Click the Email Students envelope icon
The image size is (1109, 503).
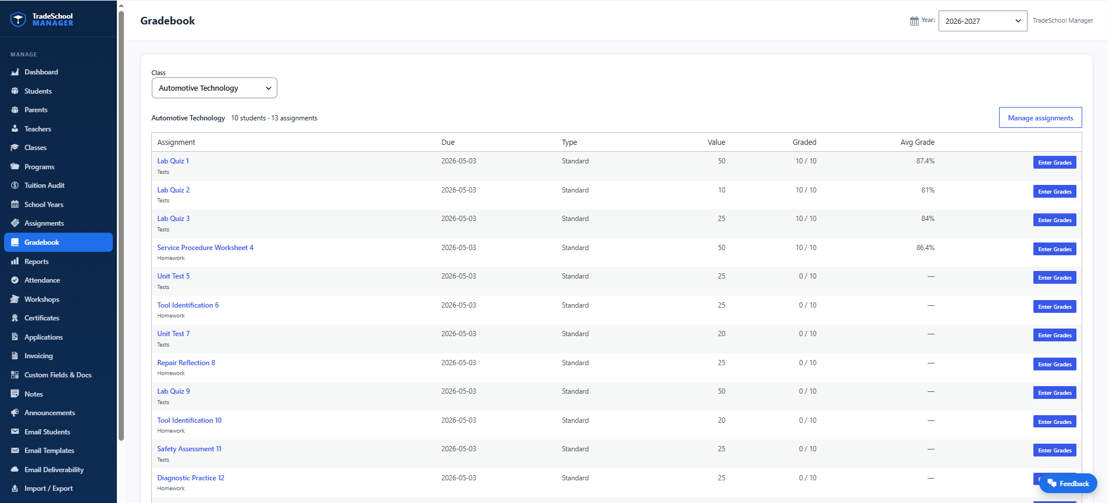15,431
